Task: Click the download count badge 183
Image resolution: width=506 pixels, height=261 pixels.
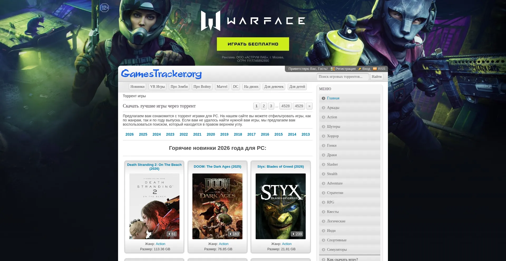Action: point(234,234)
